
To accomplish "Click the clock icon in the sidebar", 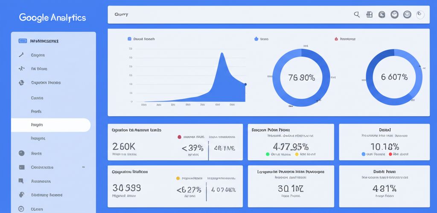I will 21,153.
